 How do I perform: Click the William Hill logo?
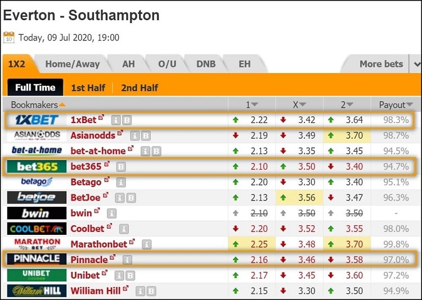click(x=37, y=291)
